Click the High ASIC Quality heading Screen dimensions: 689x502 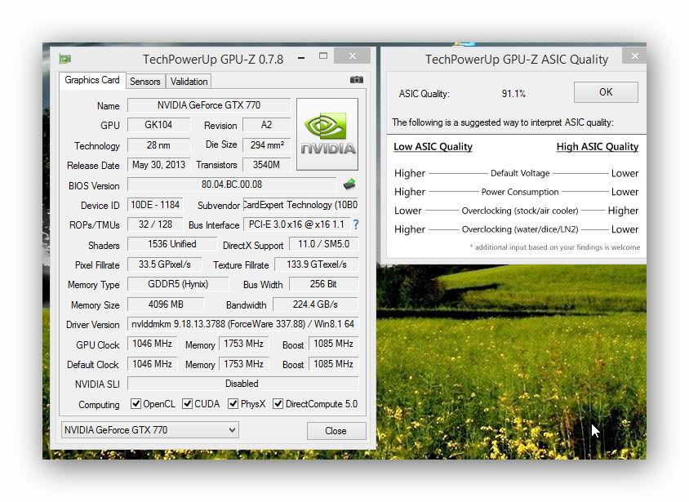pos(598,147)
